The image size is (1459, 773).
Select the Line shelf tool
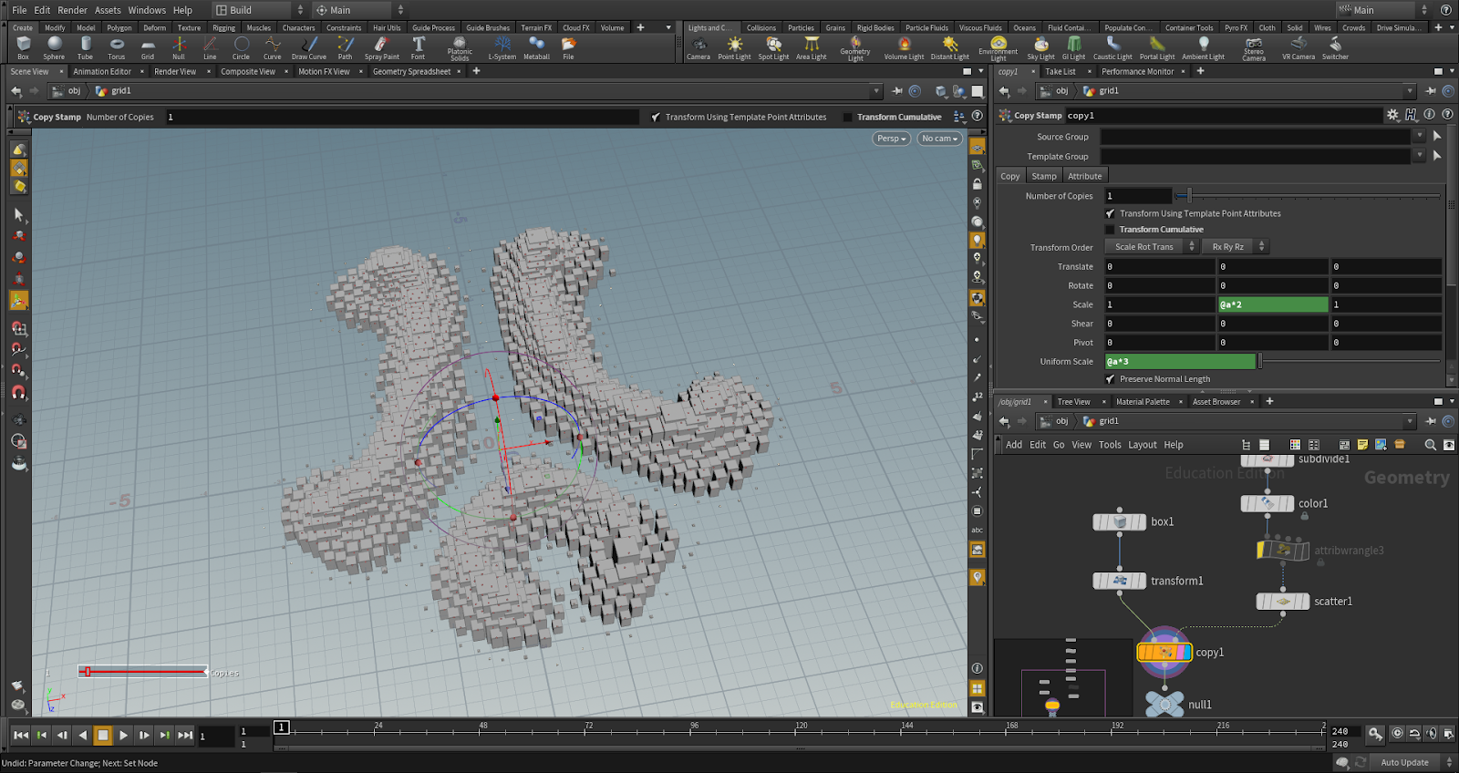pyautogui.click(x=210, y=47)
